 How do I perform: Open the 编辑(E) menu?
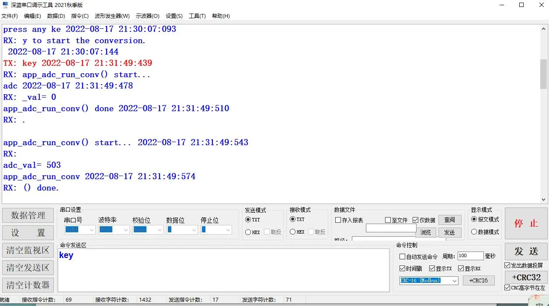pyautogui.click(x=32, y=16)
